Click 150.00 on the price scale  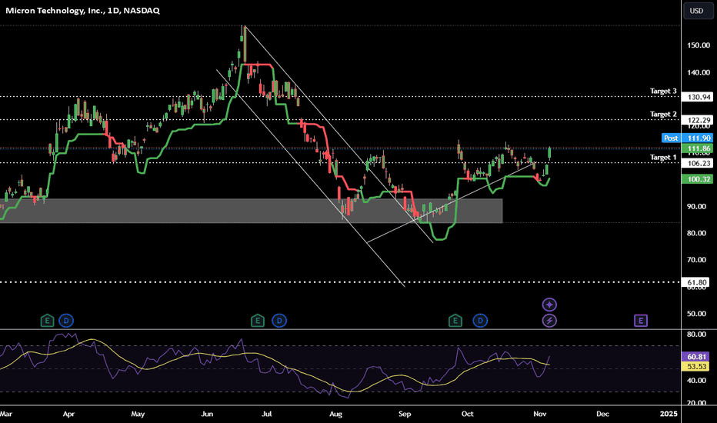pyautogui.click(x=699, y=45)
